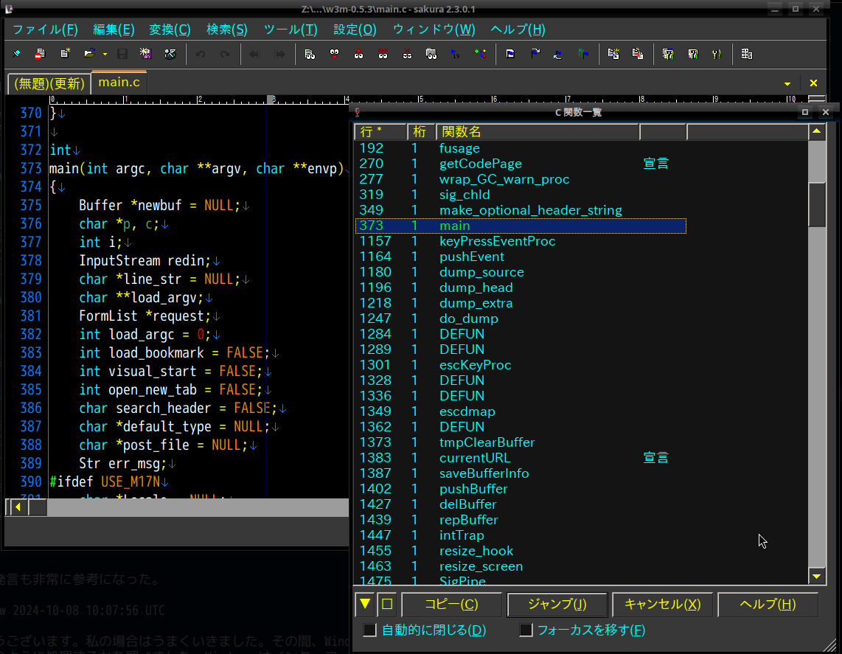The height and width of the screenshot is (654, 842).
Task: Select the getCodePage function row
Action: (521, 164)
